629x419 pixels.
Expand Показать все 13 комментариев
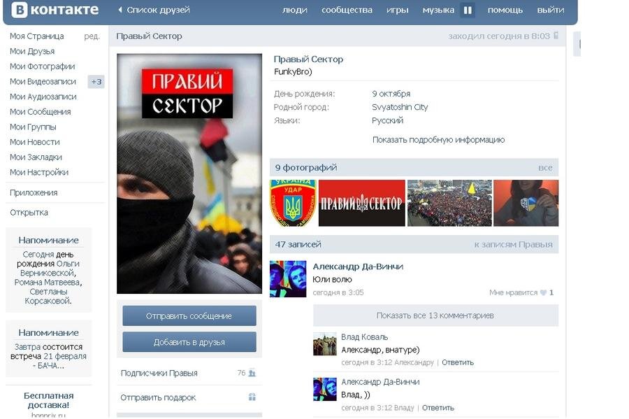tap(435, 315)
